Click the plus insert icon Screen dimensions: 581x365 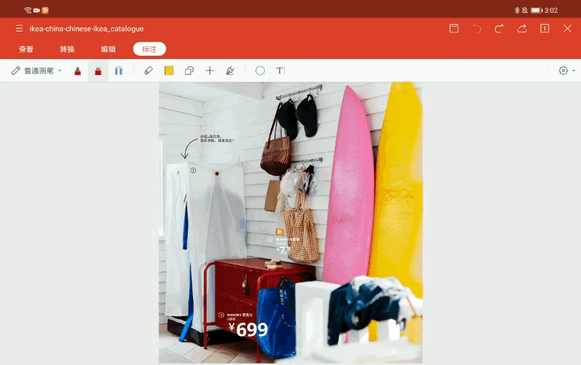[x=210, y=70]
